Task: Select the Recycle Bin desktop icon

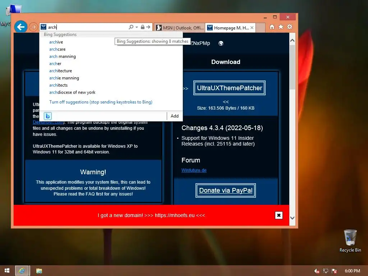Action: click(x=350, y=241)
